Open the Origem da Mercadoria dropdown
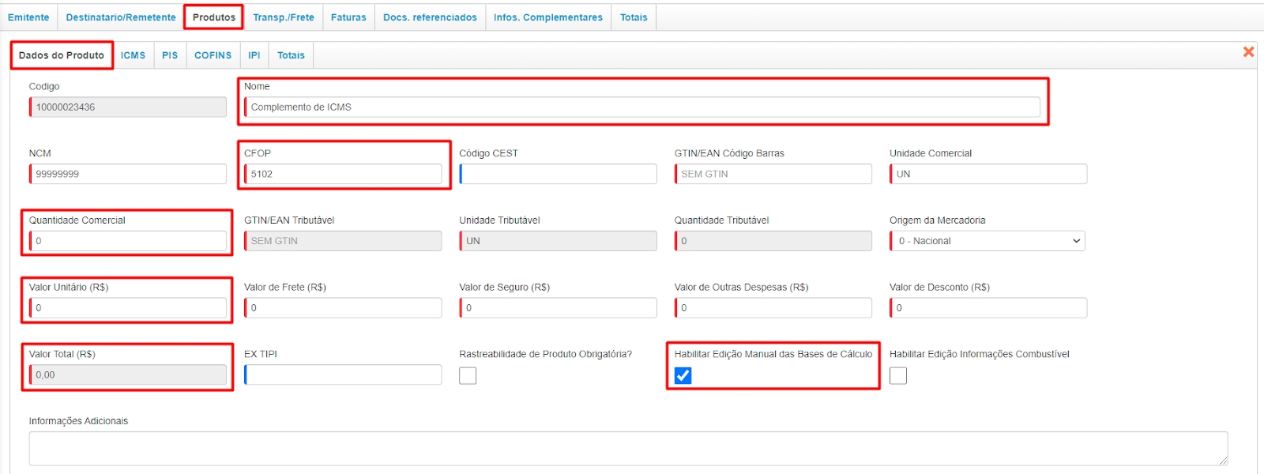Image resolution: width=1264 pixels, height=474 pixels. click(987, 241)
